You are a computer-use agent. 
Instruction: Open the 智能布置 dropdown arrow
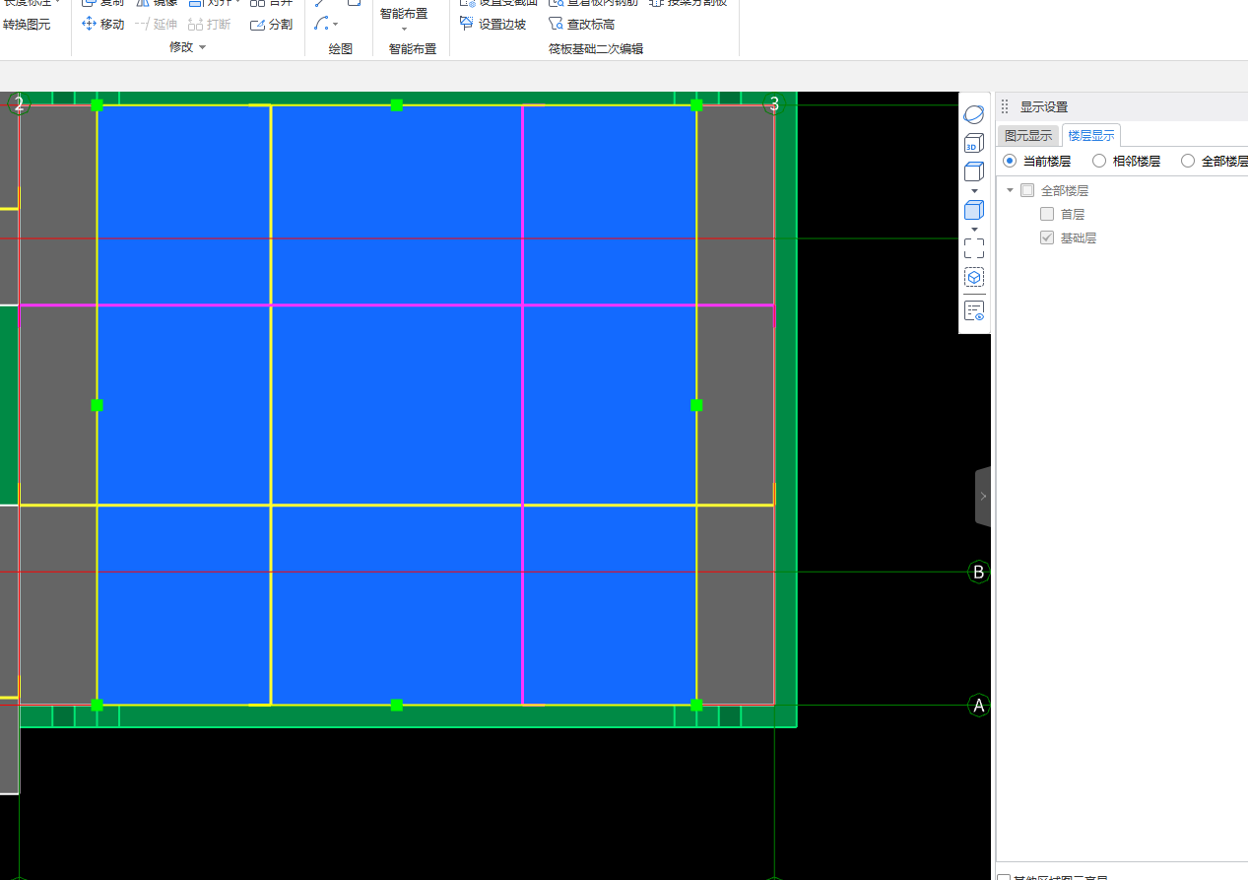(x=404, y=29)
